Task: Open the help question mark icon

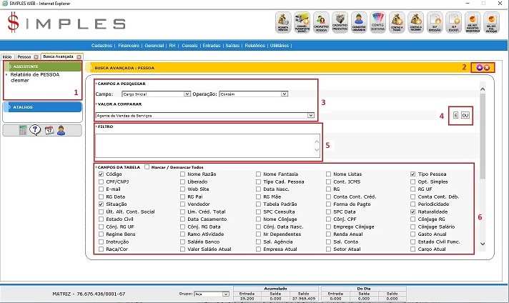Action: 35,130
